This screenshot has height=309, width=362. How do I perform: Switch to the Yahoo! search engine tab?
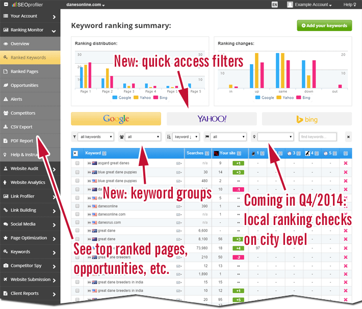(212, 119)
